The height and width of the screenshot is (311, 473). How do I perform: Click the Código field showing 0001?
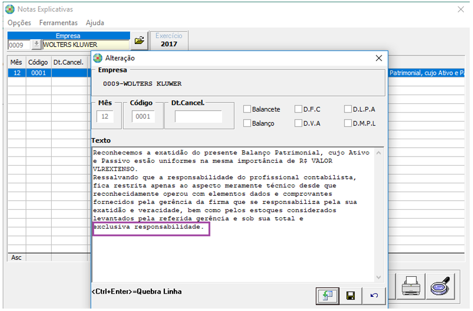(143, 116)
